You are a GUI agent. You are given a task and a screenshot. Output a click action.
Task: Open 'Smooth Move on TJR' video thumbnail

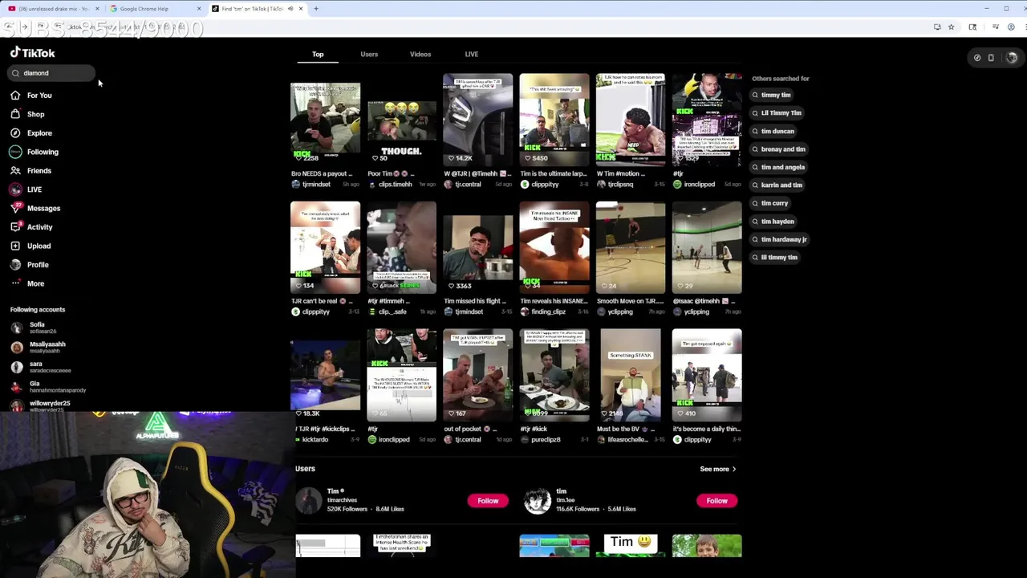pyautogui.click(x=630, y=247)
